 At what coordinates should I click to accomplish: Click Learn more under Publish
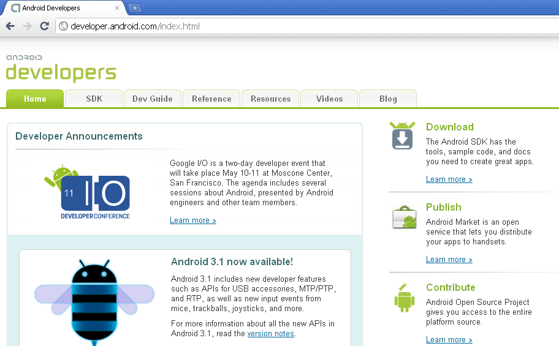[449, 260]
